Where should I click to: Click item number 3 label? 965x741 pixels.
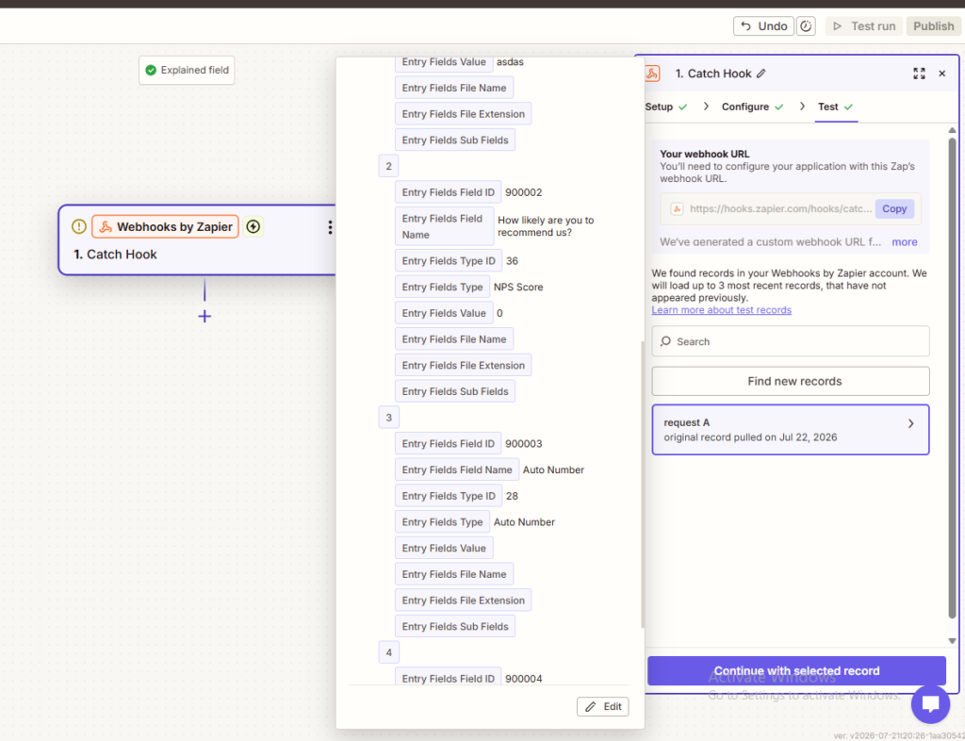(x=388, y=418)
